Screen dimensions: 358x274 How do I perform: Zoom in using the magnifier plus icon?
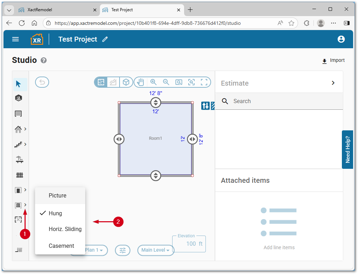click(153, 82)
